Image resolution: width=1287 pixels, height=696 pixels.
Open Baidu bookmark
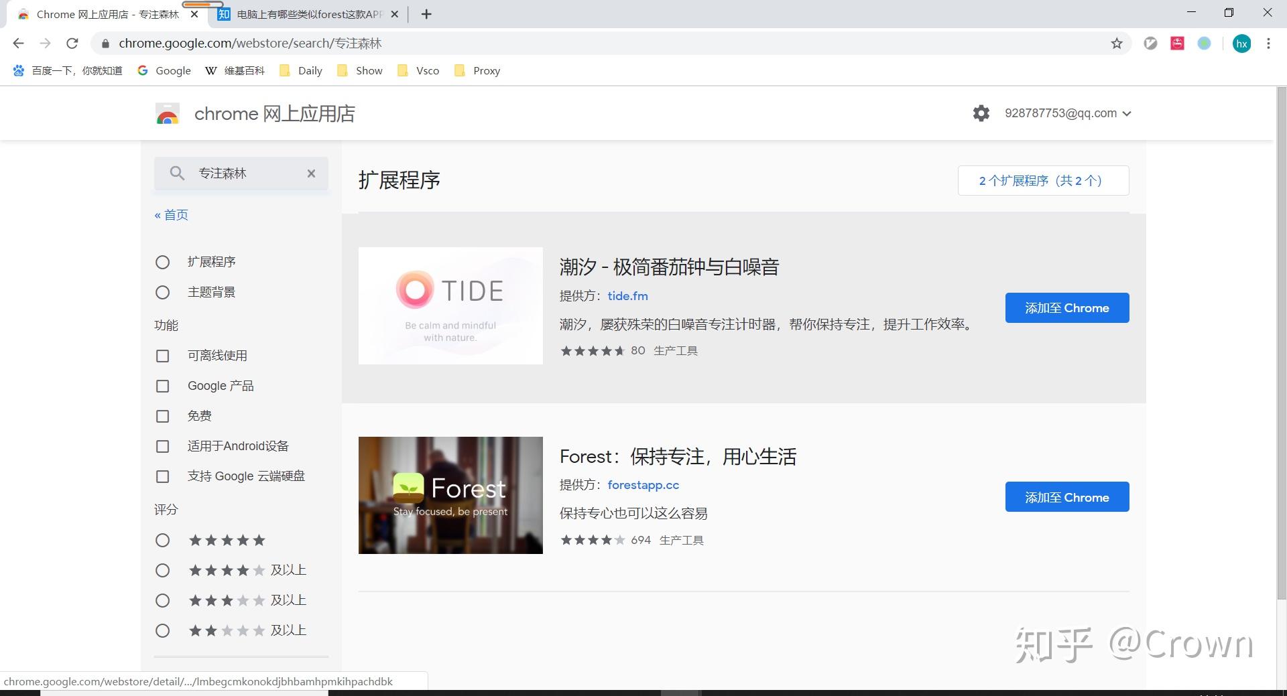68,70
